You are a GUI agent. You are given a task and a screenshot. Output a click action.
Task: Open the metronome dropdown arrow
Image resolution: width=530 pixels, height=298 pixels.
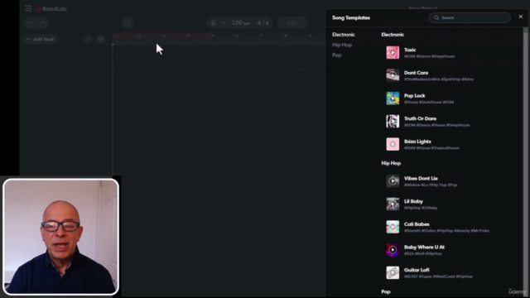coord(223,22)
